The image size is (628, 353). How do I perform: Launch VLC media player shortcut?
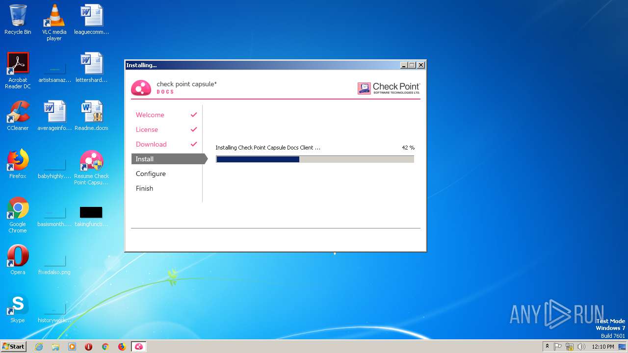coord(54,23)
